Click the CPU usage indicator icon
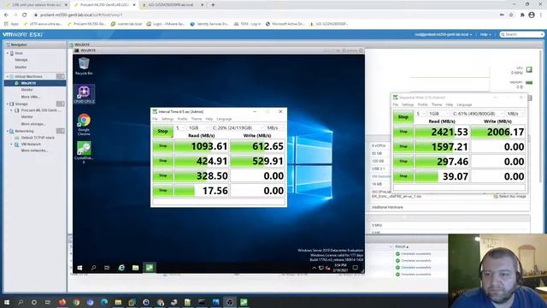The height and width of the screenshot is (308, 547). tap(529, 69)
